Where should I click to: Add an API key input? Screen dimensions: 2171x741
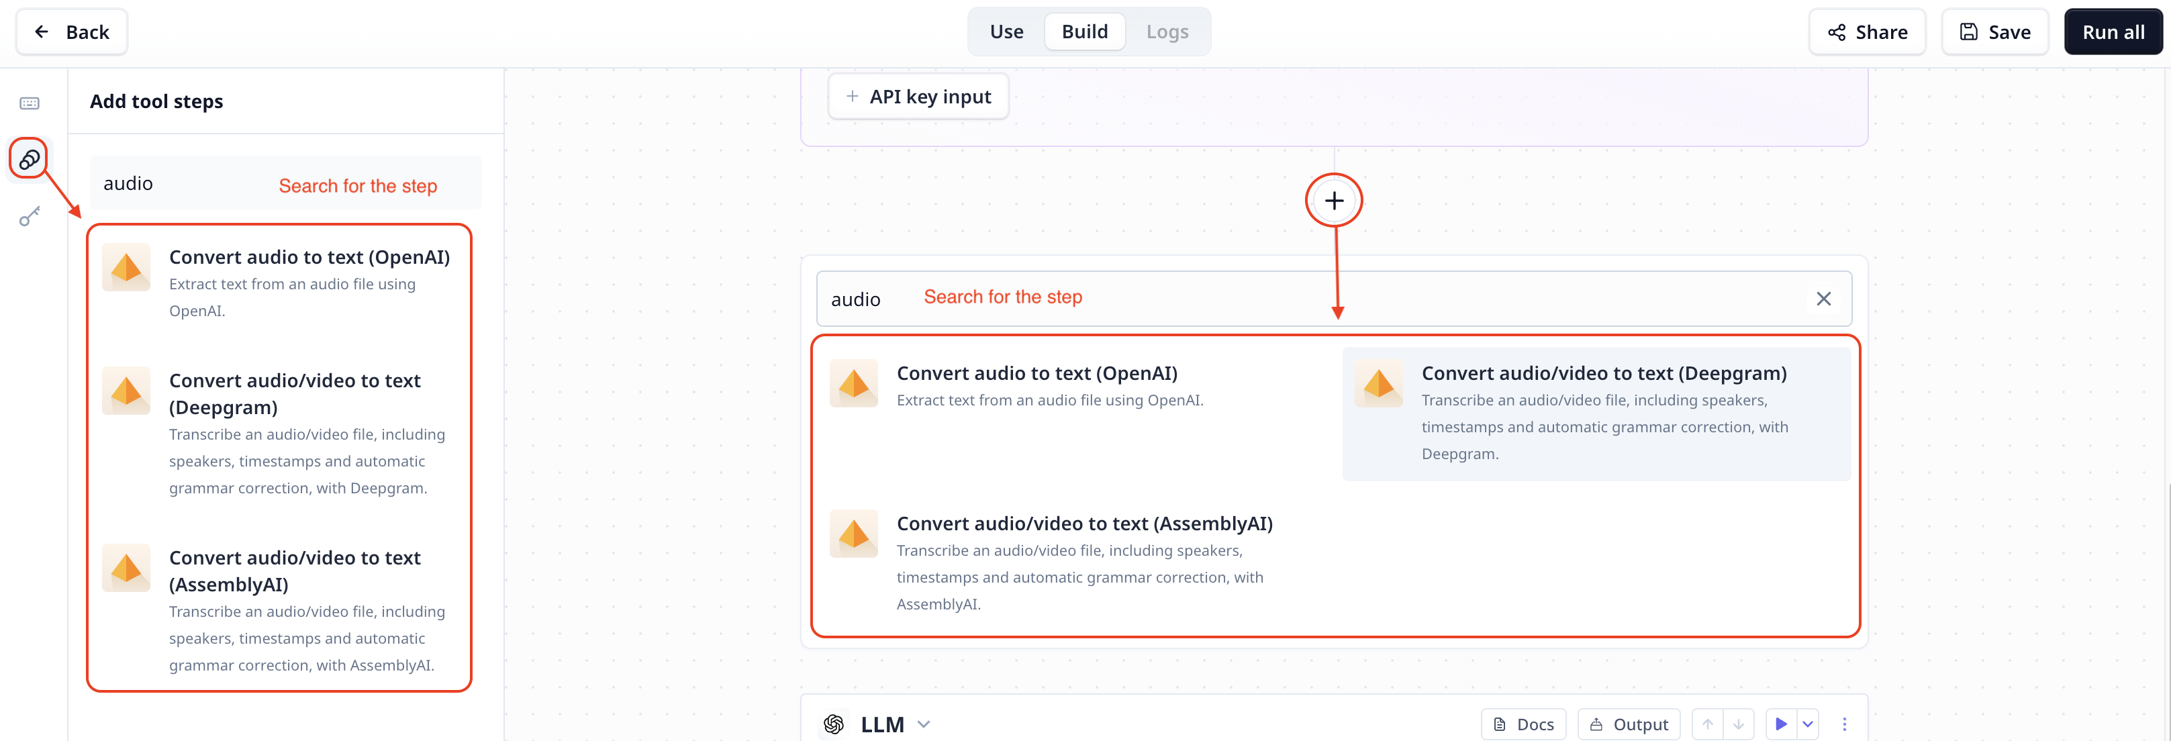click(x=918, y=97)
